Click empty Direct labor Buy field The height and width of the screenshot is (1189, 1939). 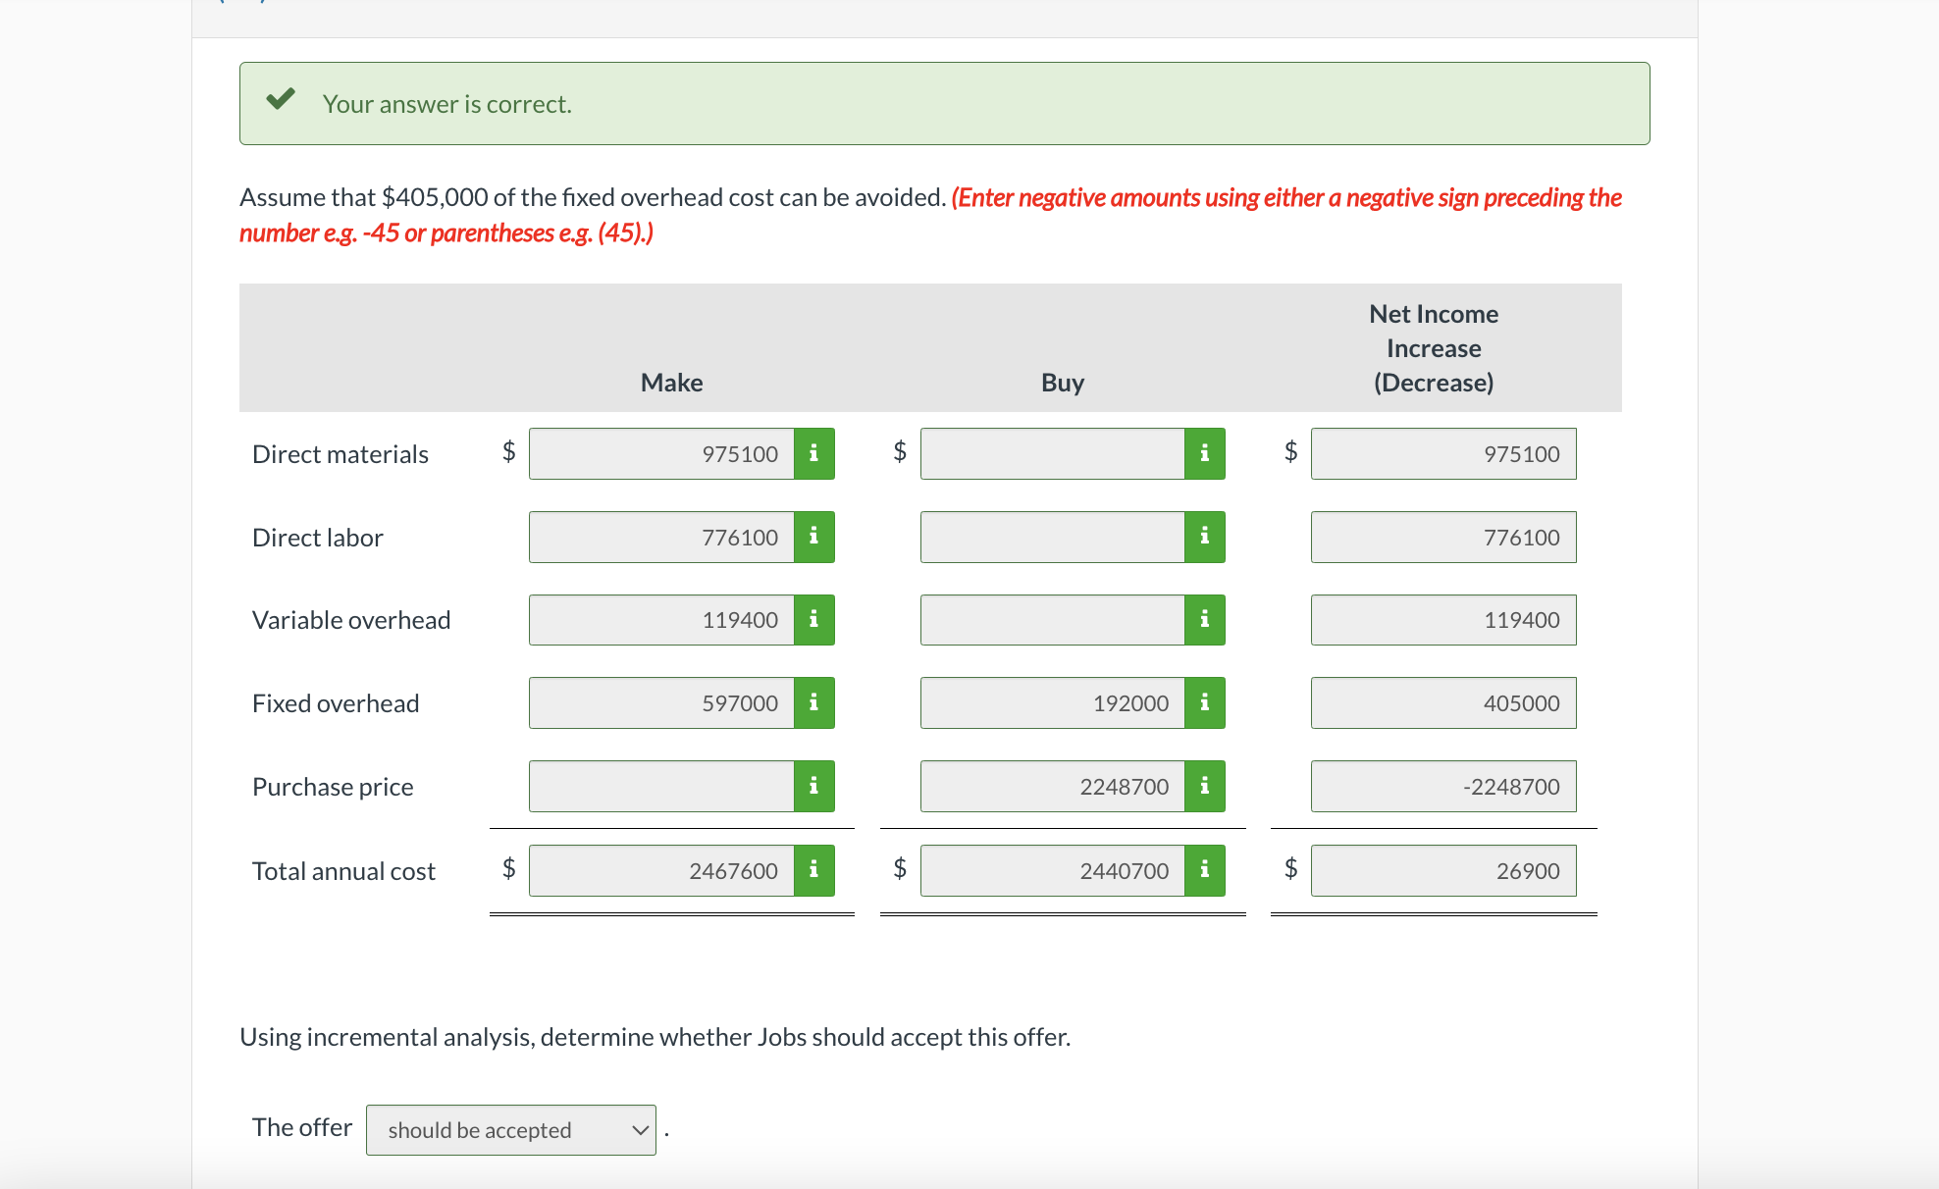pos(1052,537)
